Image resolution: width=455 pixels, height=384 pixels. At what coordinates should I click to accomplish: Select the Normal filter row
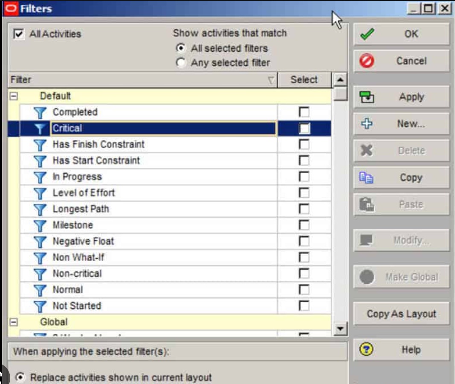[x=175, y=289]
